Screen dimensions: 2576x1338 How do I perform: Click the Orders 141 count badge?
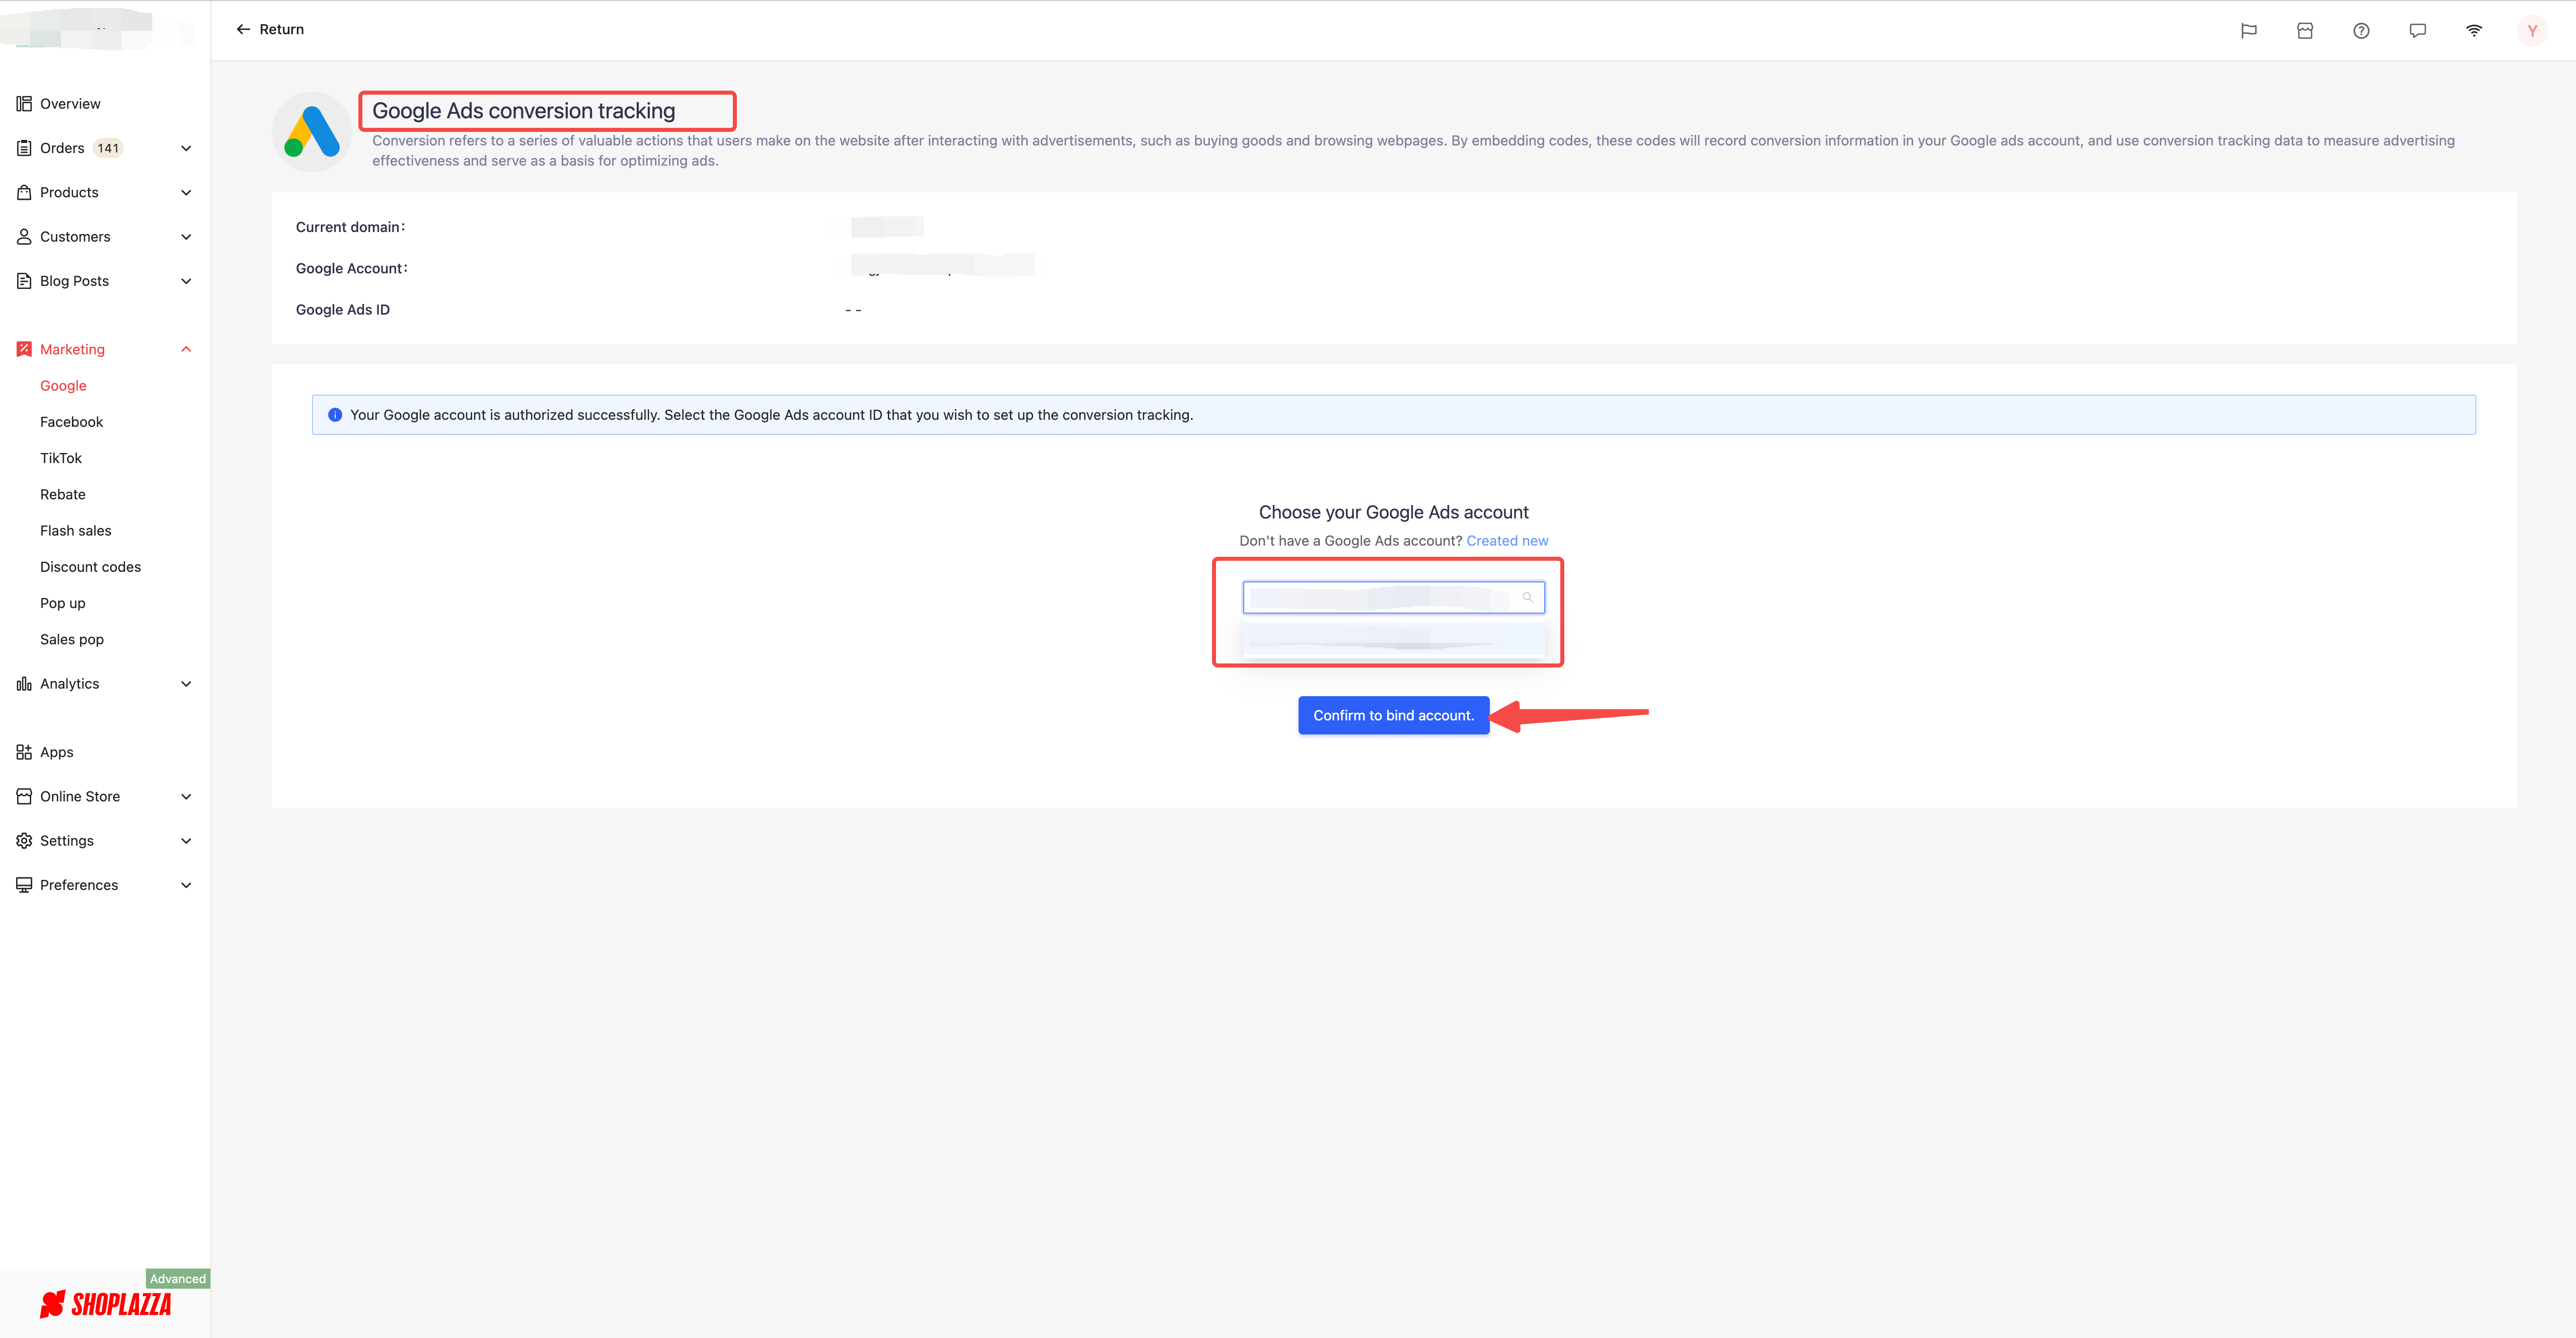pyautogui.click(x=108, y=148)
